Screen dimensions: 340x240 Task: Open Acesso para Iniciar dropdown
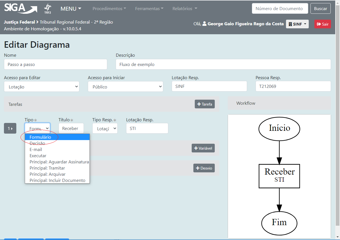[125, 87]
